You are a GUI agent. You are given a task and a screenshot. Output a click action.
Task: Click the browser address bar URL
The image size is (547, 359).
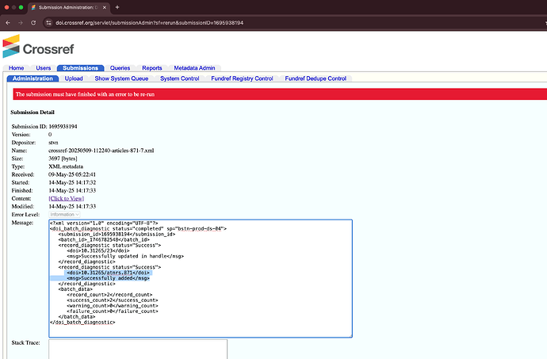click(149, 23)
